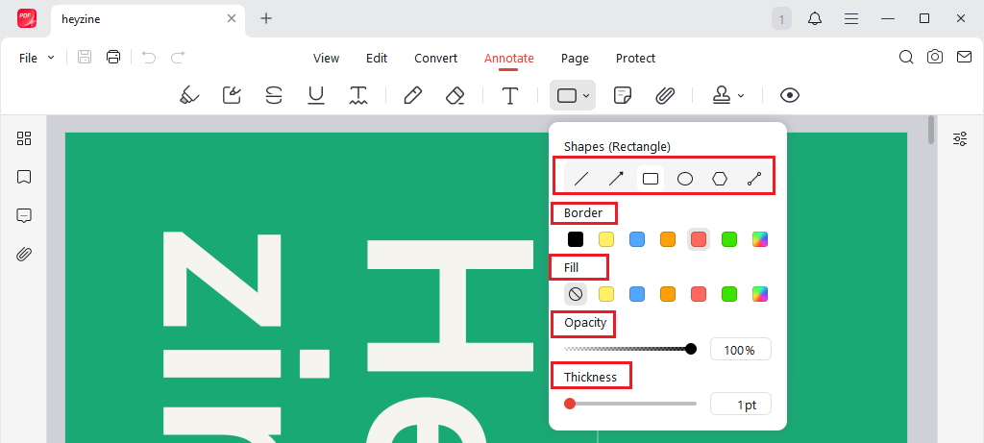The height and width of the screenshot is (443, 984).
Task: Click the Opacity 100% value field
Action: (x=741, y=350)
